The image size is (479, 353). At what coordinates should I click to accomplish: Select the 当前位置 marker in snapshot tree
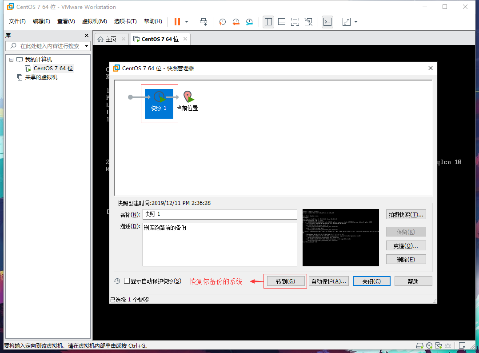188,101
